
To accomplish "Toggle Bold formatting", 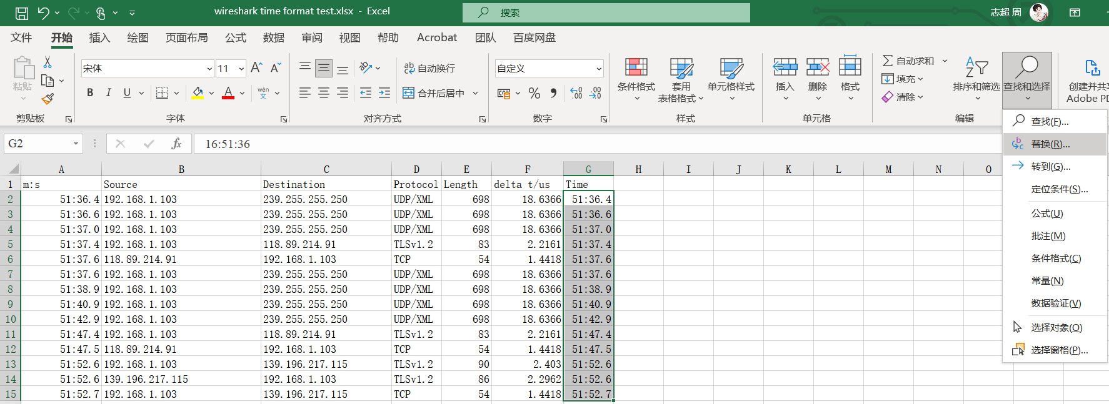I will click(90, 93).
